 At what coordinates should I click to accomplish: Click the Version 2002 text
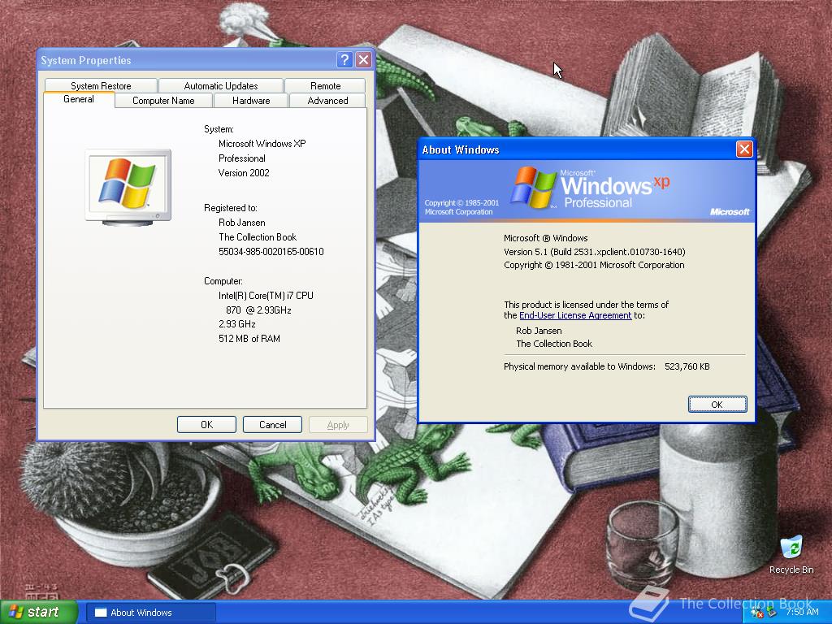(x=244, y=173)
